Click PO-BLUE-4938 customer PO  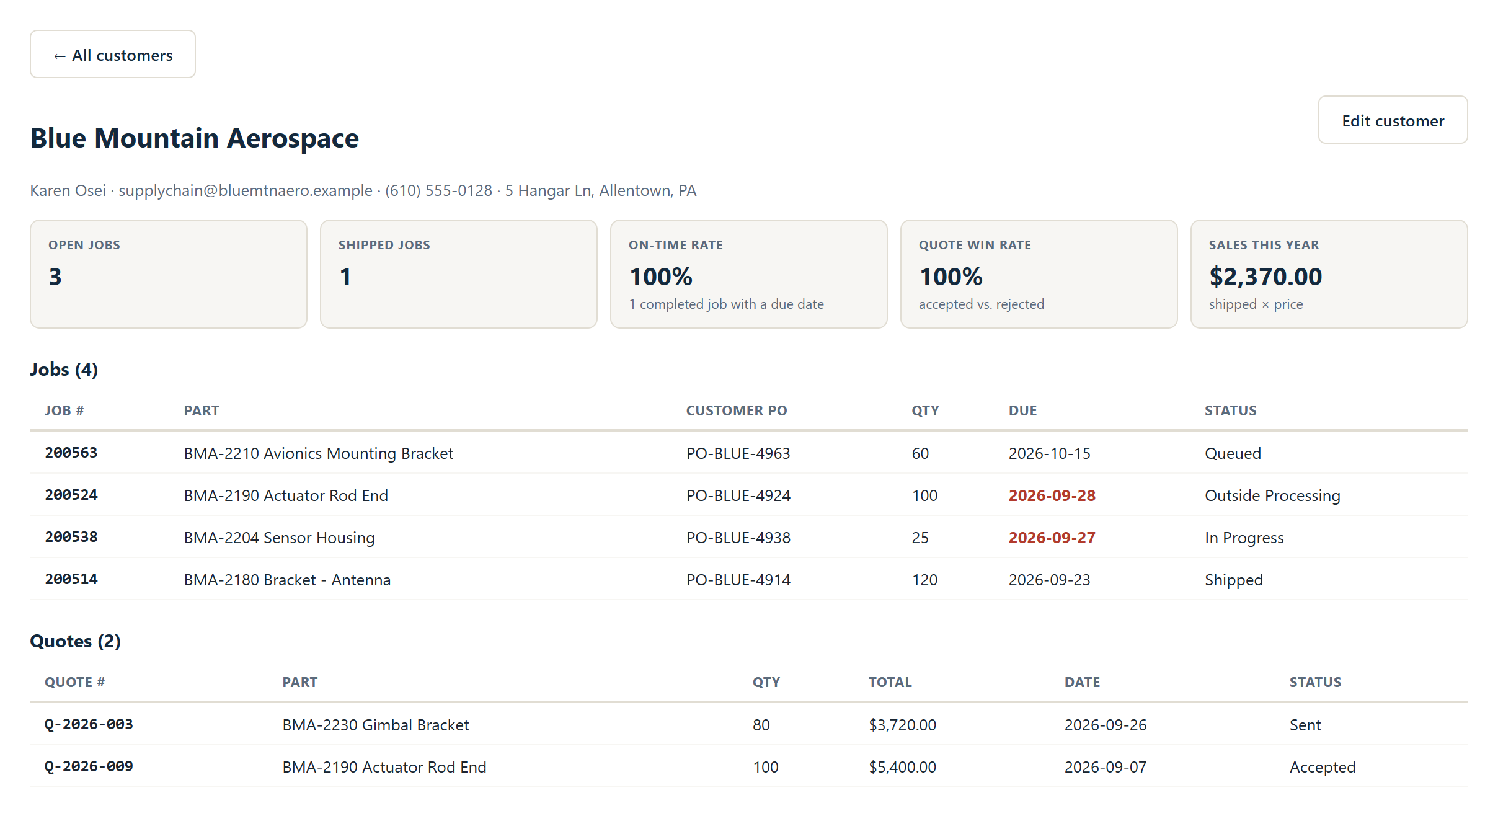click(738, 538)
